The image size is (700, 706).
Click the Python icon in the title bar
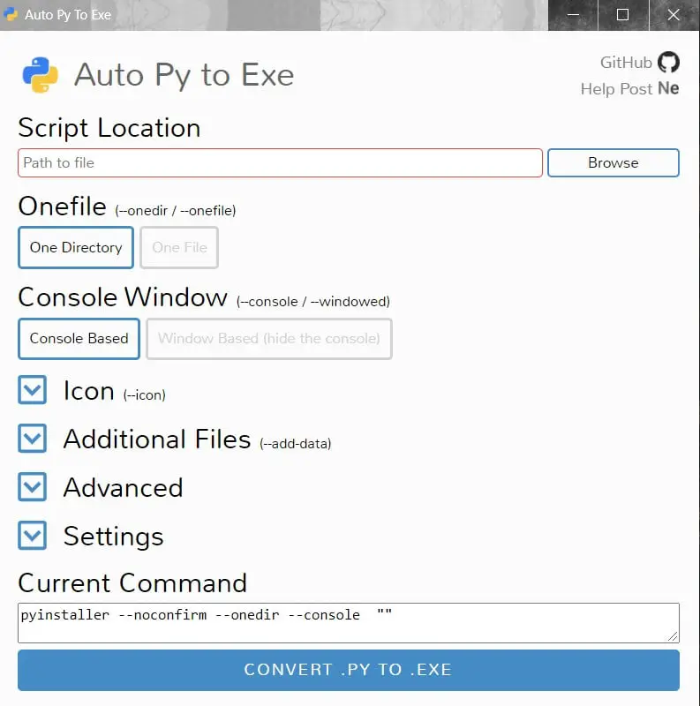[11, 14]
